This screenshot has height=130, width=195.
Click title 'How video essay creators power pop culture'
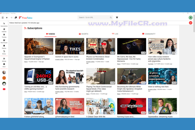tap(159, 59)
